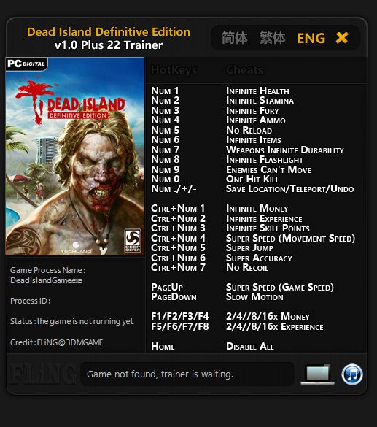Click the Slow Motion cheat label
The height and width of the screenshot is (427, 377).
pyautogui.click(x=254, y=296)
